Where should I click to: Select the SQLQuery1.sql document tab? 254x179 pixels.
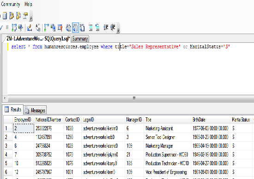38,39
